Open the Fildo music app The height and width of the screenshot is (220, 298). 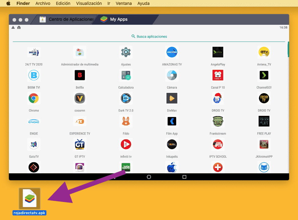point(126,121)
